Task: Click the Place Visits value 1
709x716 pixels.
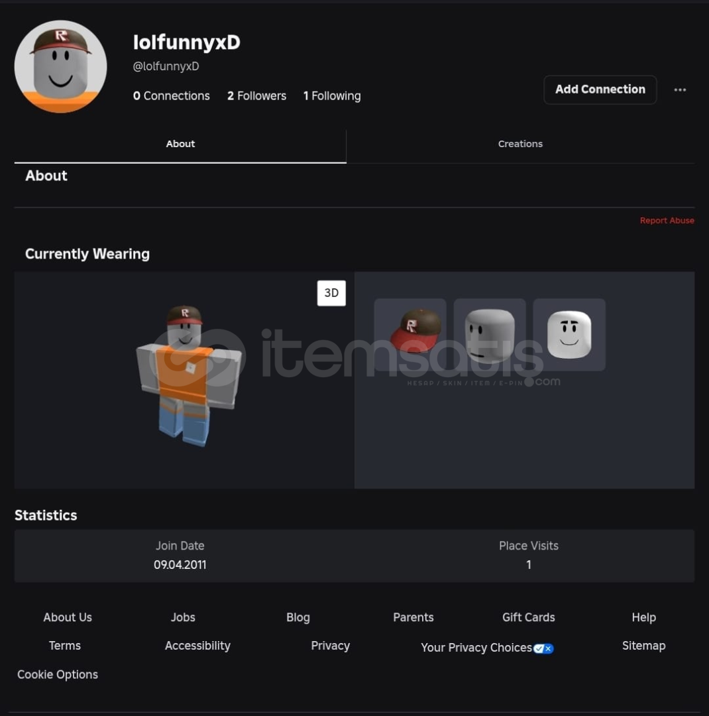Action: point(529,565)
